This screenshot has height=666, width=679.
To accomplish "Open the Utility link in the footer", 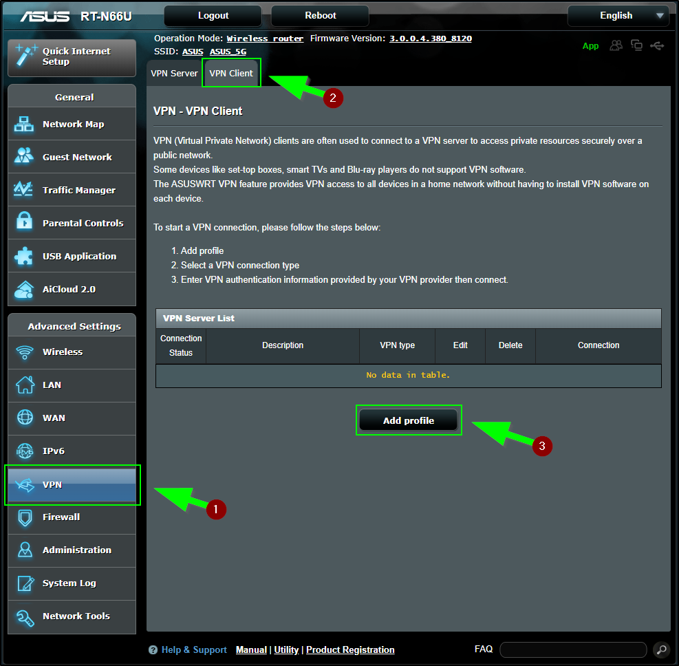I will tap(286, 649).
